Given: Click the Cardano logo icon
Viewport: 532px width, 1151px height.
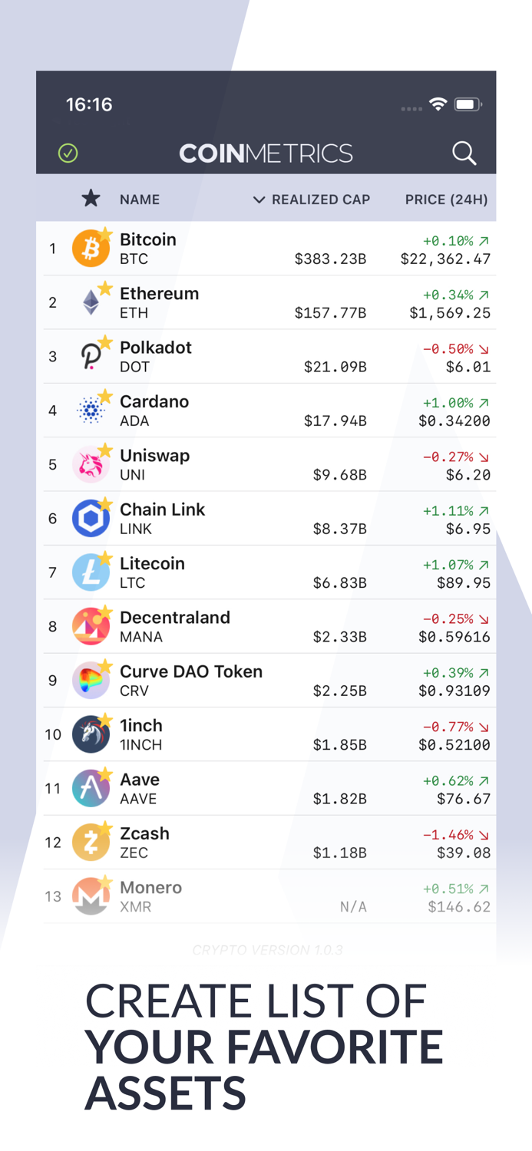Looking at the screenshot, I should pos(91,411).
